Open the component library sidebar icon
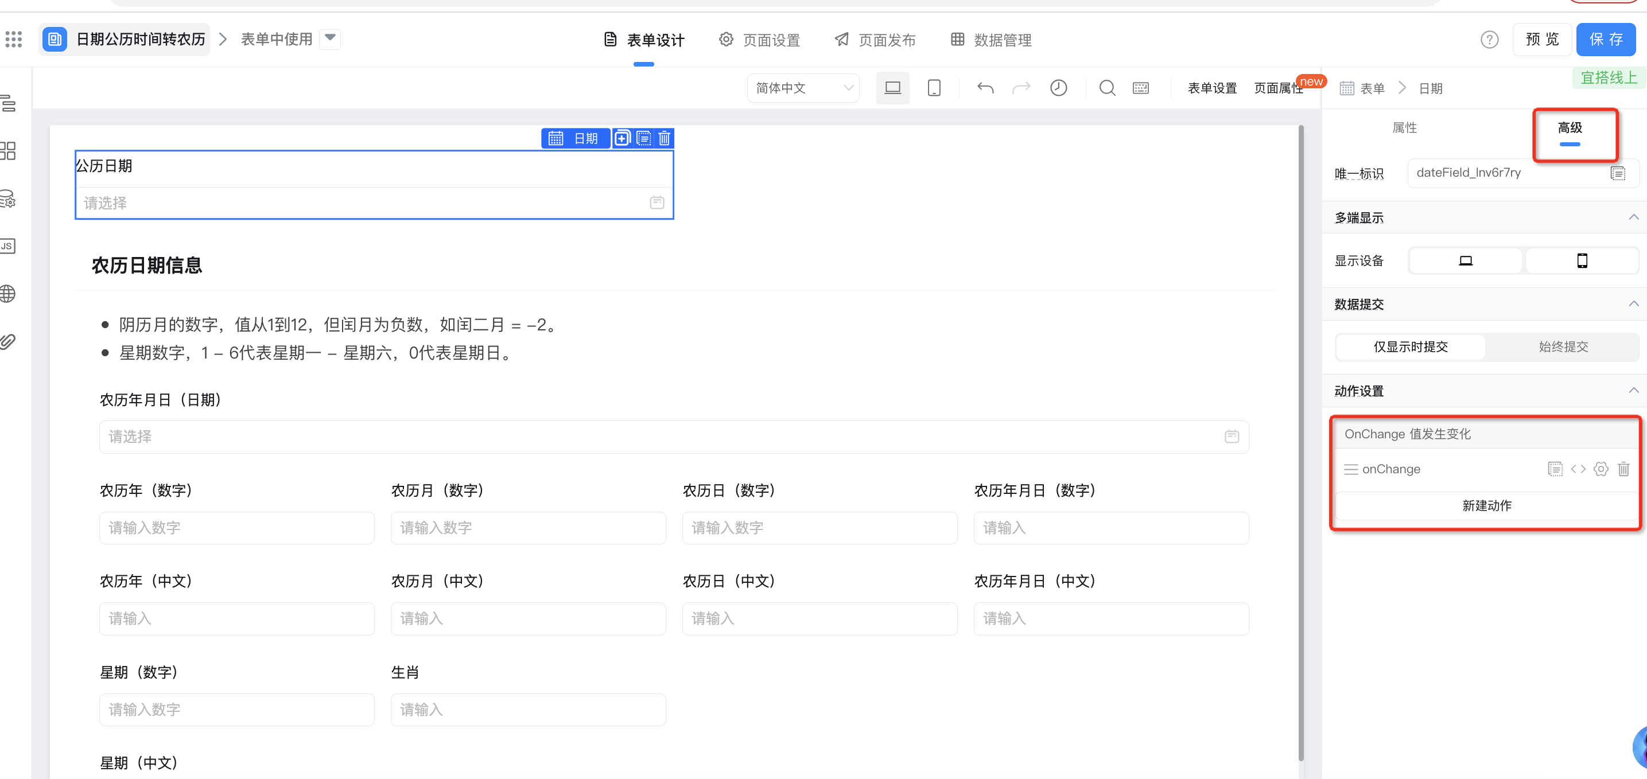This screenshot has height=779, width=1647. 8,151
